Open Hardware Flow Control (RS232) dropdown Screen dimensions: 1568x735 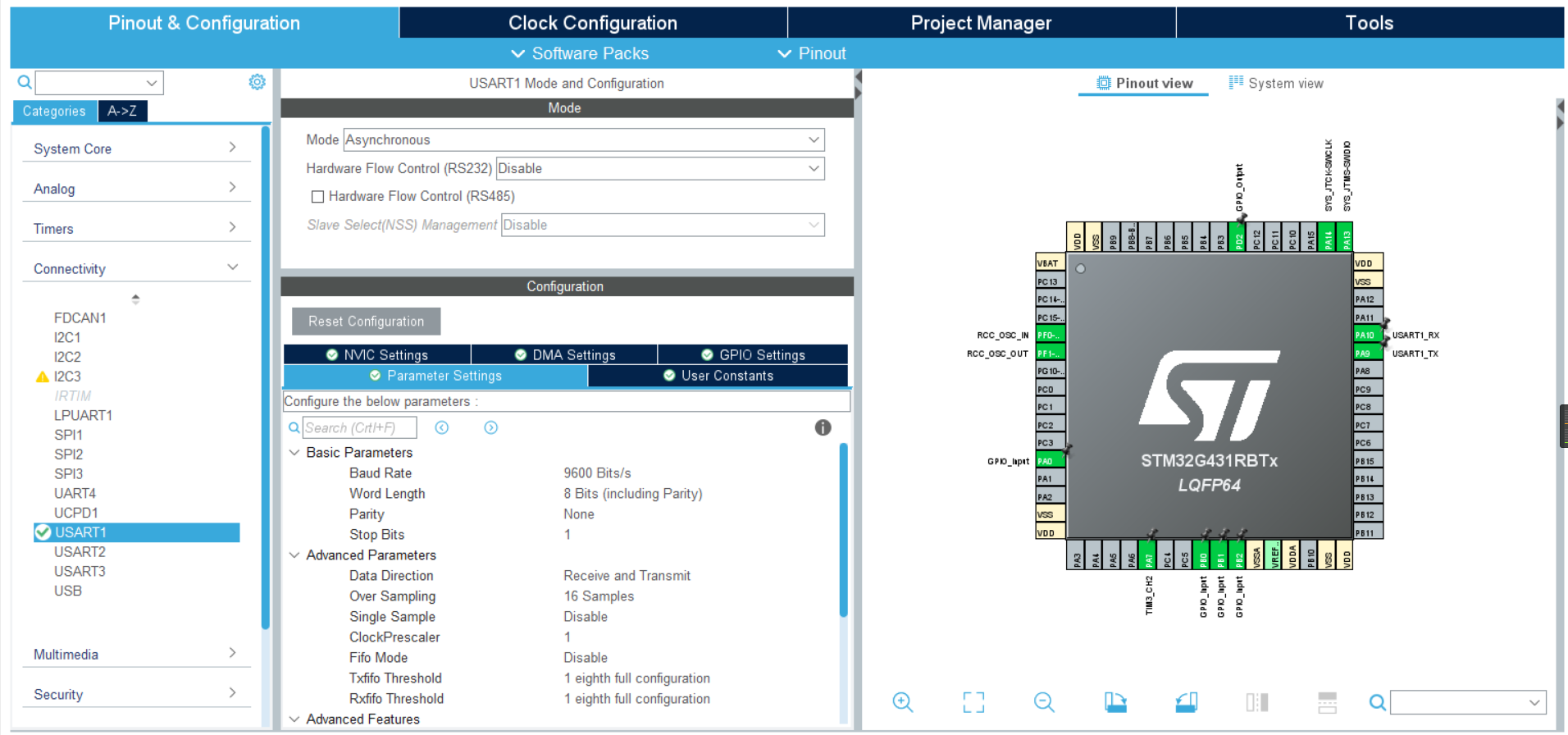point(660,169)
